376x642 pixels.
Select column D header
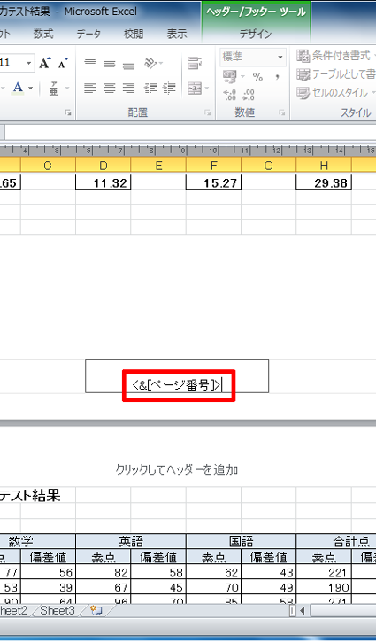(104, 166)
